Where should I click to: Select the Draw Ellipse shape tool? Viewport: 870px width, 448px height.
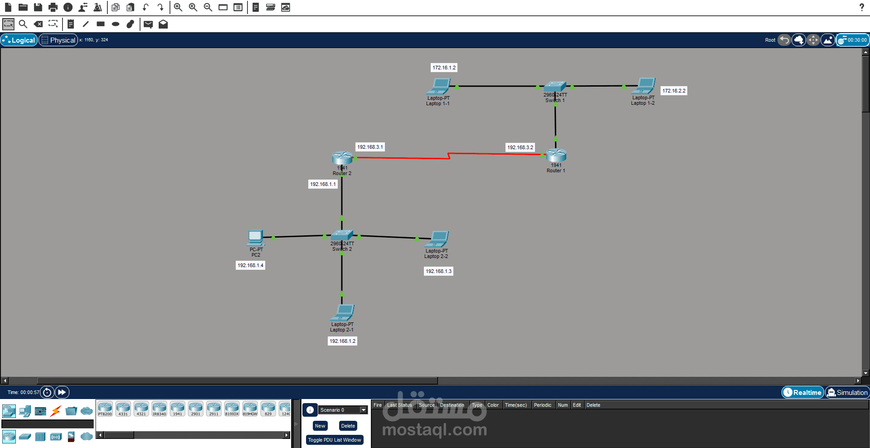pyautogui.click(x=116, y=24)
